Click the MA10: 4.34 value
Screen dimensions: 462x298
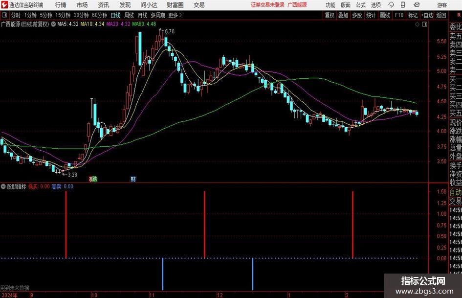(x=92, y=24)
